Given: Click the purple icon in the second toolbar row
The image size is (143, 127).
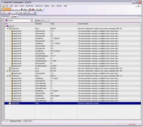Looking at the screenshot, I should click(9, 13).
